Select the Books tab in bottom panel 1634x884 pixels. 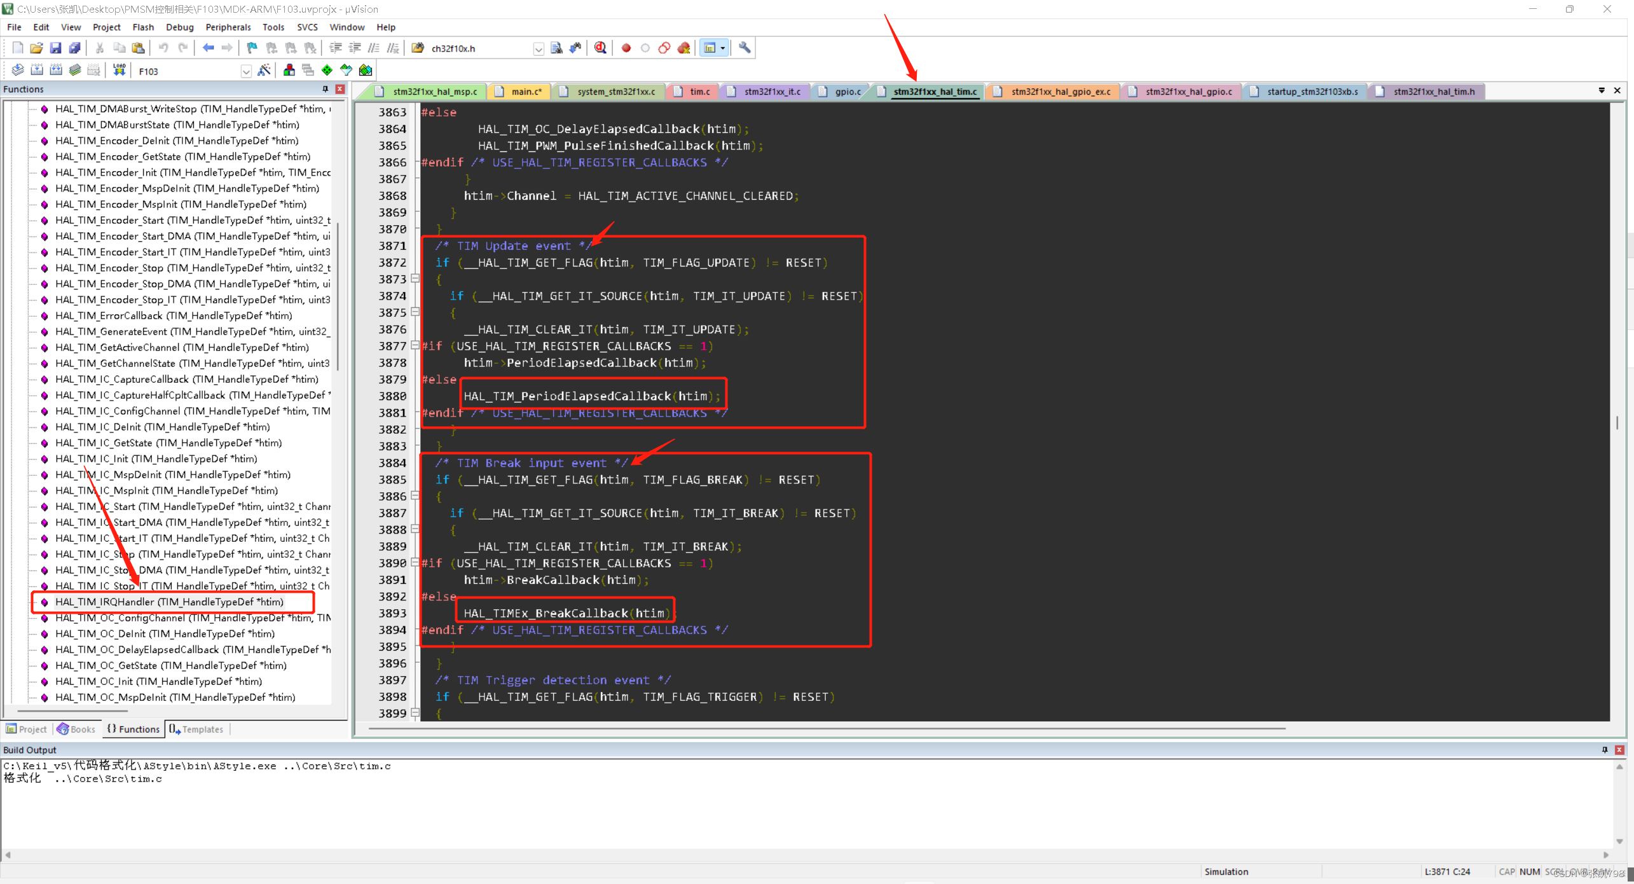click(76, 728)
